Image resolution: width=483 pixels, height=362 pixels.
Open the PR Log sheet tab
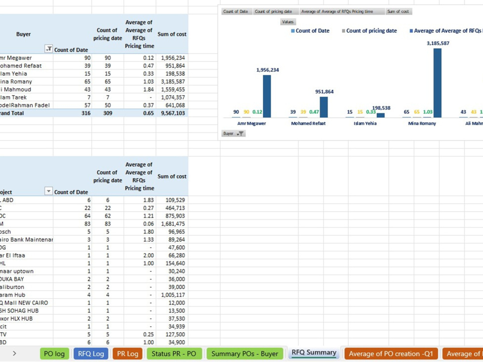coord(128,354)
